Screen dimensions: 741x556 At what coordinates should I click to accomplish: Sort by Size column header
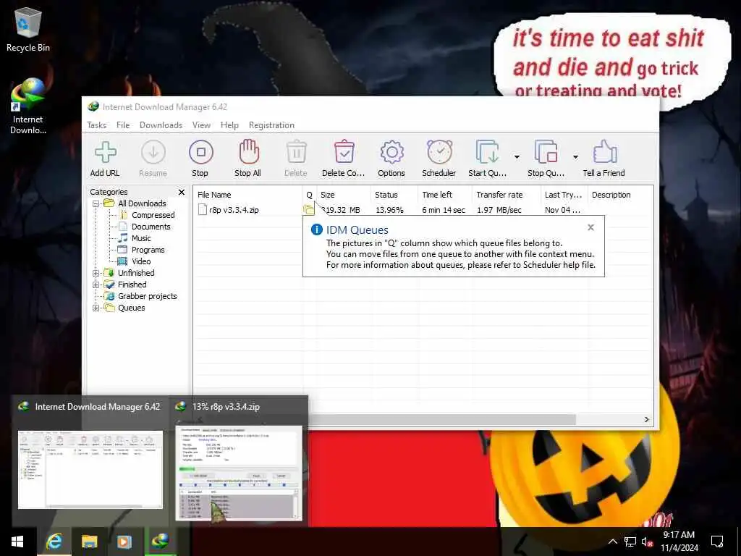pos(344,195)
